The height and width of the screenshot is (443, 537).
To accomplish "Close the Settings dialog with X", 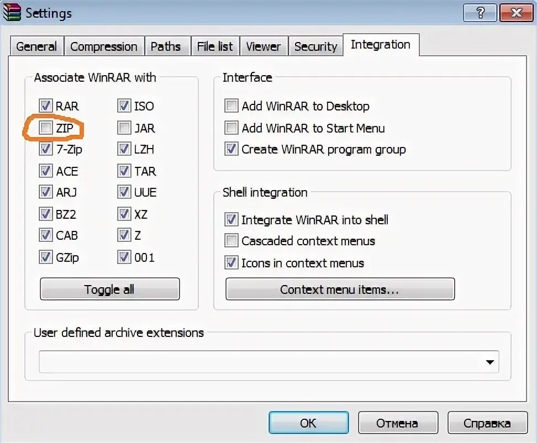I will (x=516, y=13).
